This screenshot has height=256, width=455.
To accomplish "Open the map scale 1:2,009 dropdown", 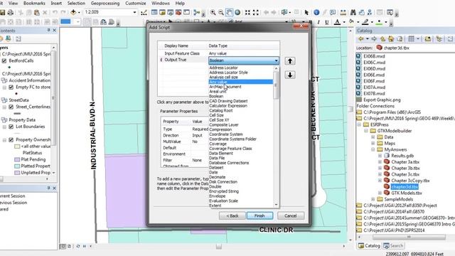I will click(x=134, y=12).
